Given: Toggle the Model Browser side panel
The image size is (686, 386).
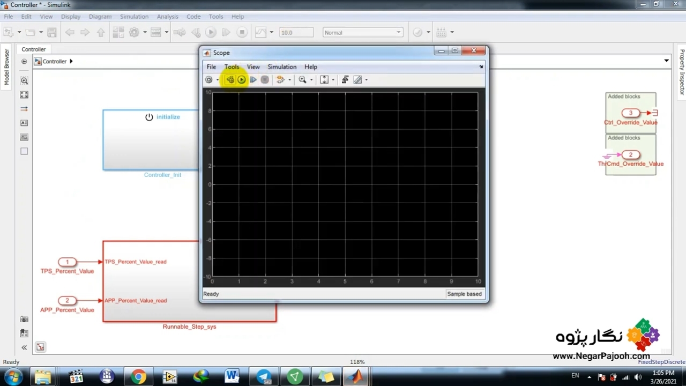Looking at the screenshot, I should click(7, 67).
